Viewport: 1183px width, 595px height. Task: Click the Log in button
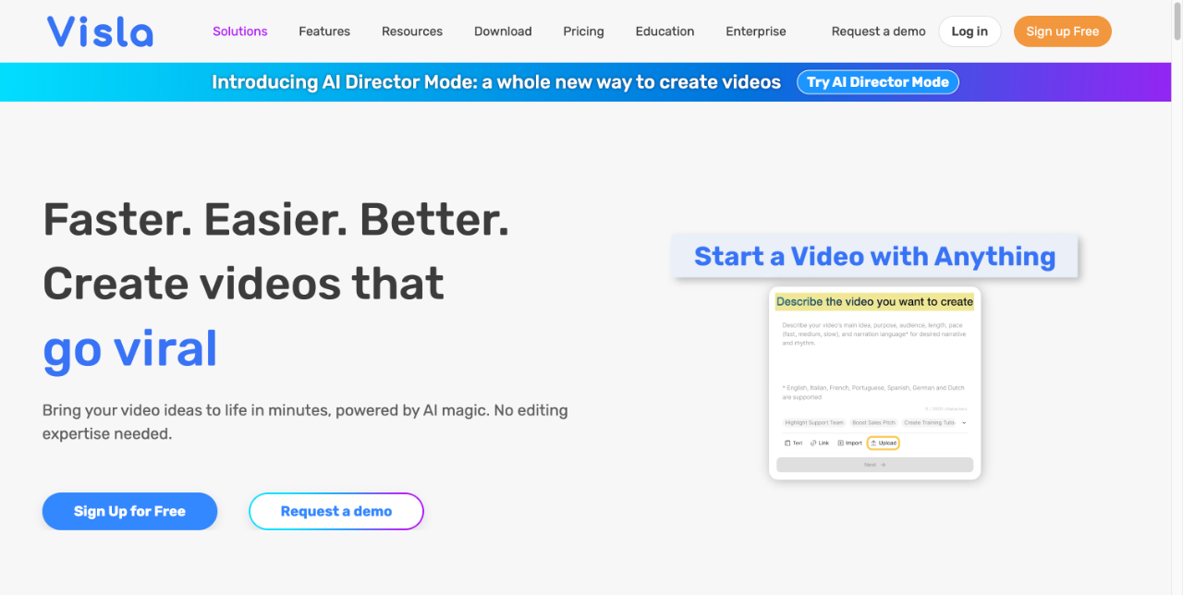coord(970,30)
